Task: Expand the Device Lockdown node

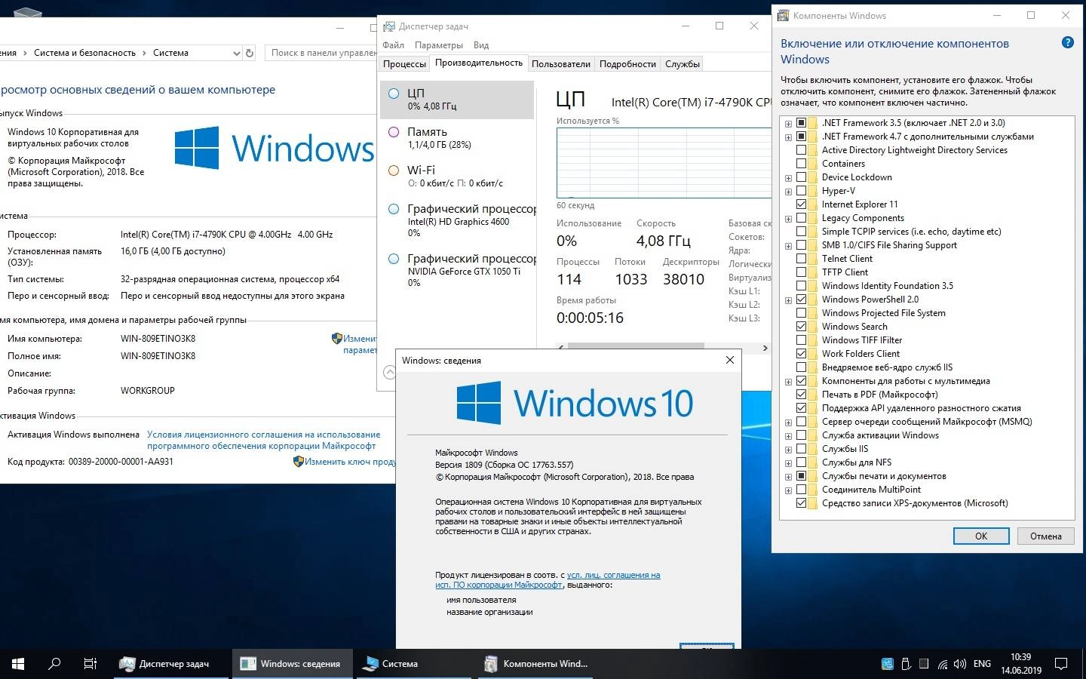Action: point(788,178)
